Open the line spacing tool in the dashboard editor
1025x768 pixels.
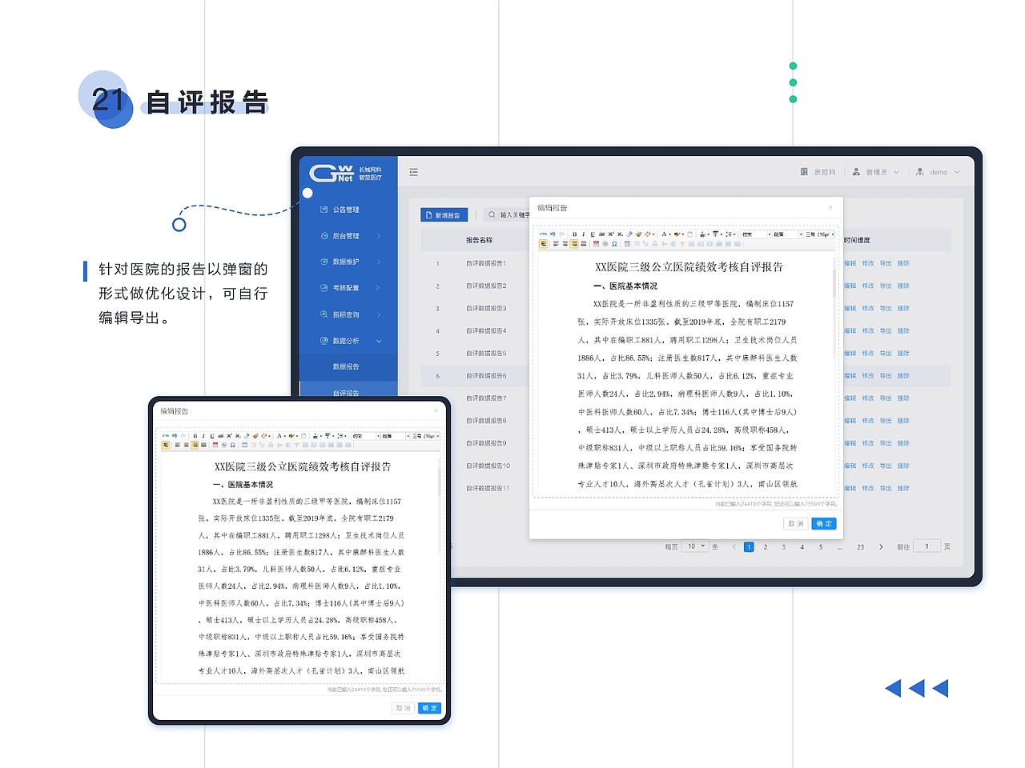click(729, 234)
